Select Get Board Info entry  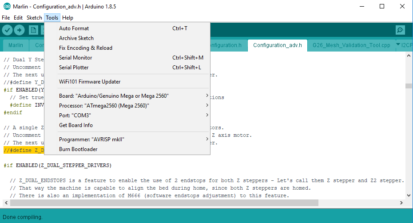127,125
